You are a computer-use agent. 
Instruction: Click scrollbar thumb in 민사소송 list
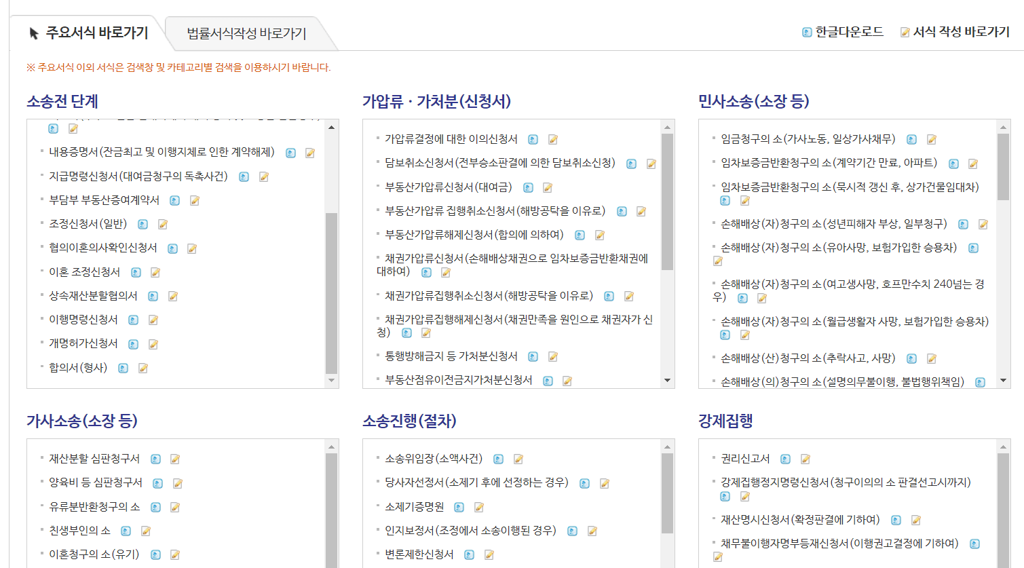1003,167
